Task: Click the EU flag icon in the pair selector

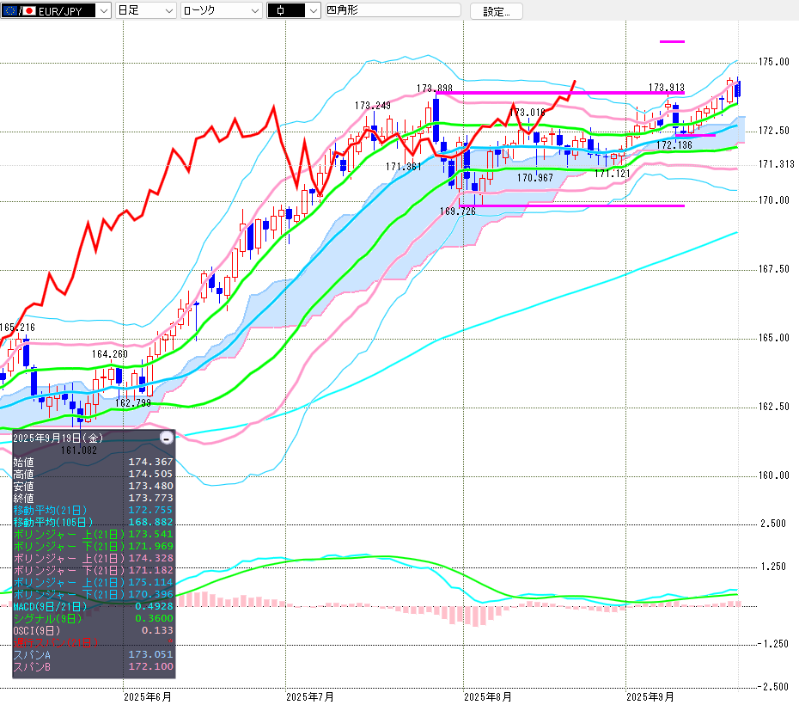Action: [x=9, y=10]
